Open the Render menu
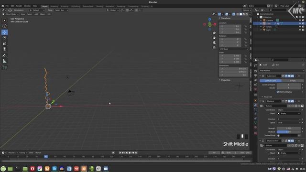The width and height of the screenshot is (306, 172). 19,6
